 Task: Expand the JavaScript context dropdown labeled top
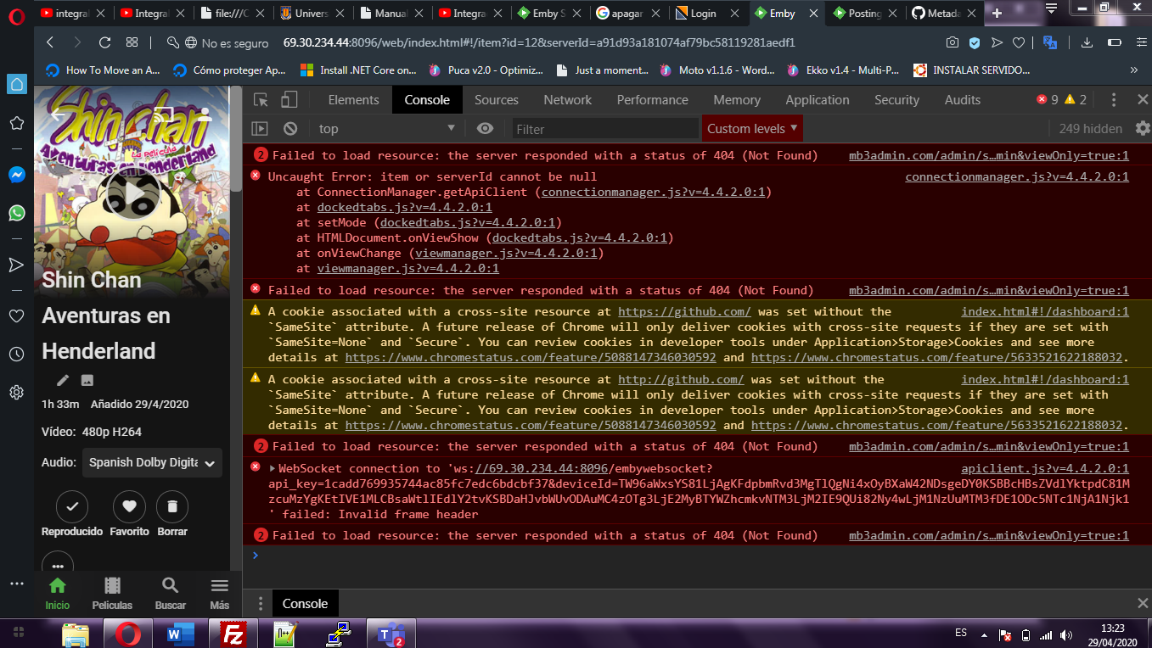tap(386, 127)
